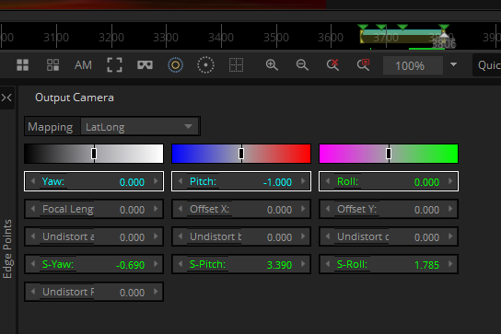The image size is (501, 334).
Task: Click the Offset X value field
Action: pos(241,209)
